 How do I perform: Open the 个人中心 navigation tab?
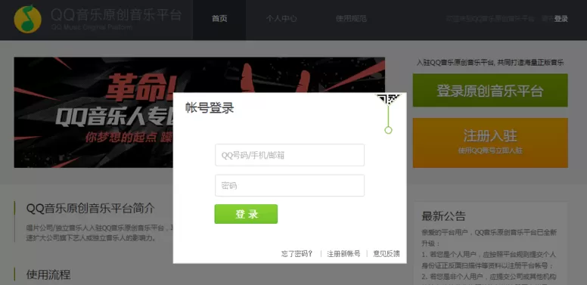281,19
